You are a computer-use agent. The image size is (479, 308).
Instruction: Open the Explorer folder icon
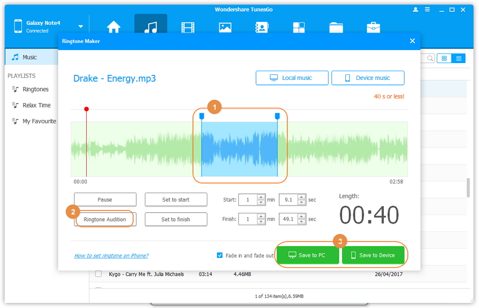click(x=336, y=27)
